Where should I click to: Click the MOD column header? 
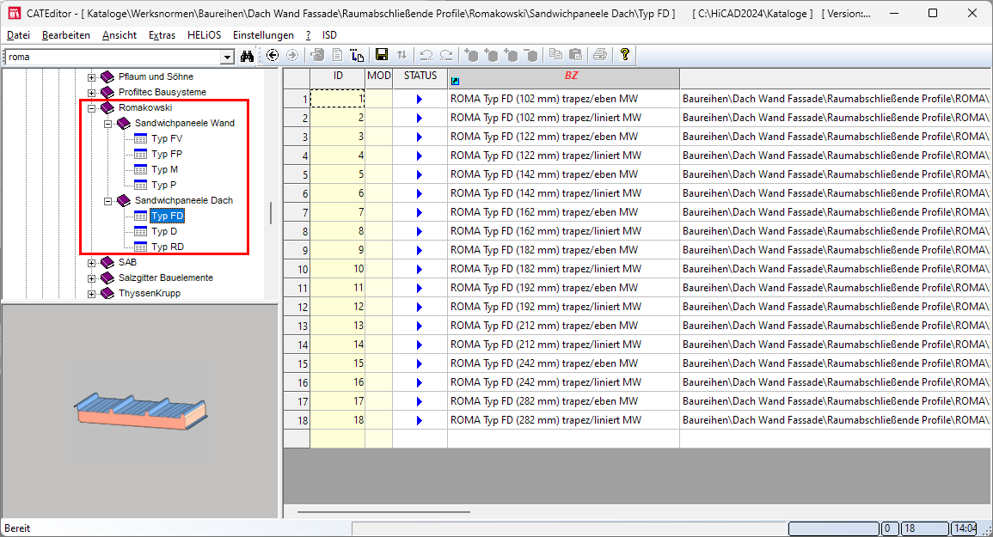pos(378,78)
